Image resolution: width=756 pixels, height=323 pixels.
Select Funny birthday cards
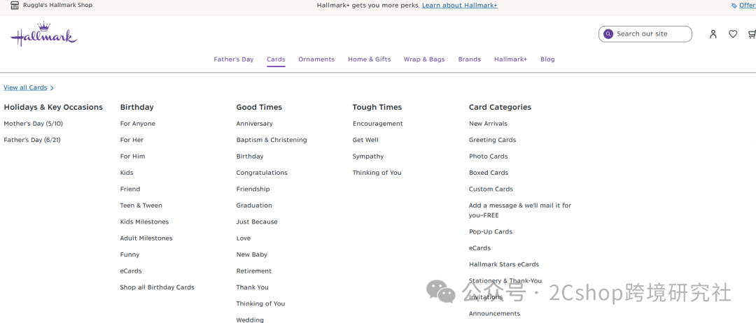pos(129,254)
